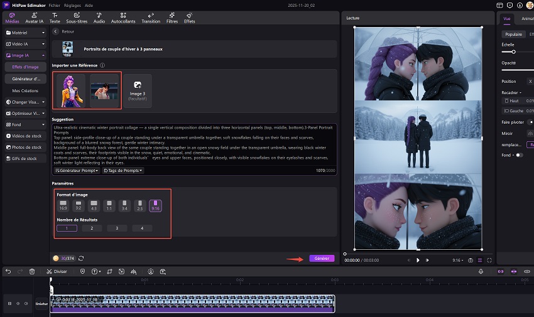This screenshot has width=534, height=317.
Task: Open the Tags de Prompts dropdown
Action: [x=123, y=170]
